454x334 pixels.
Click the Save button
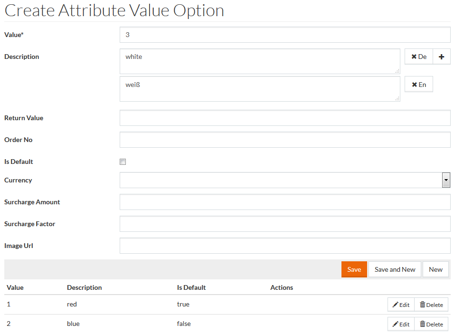354,269
